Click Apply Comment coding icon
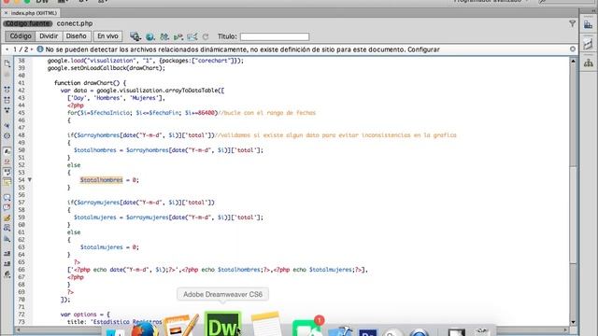This screenshot has height=336, width=598. pos(7,197)
